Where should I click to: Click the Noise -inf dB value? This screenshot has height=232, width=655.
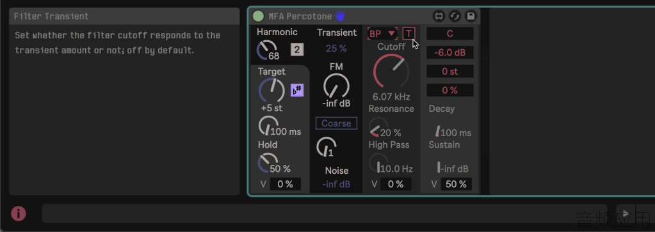pos(336,184)
